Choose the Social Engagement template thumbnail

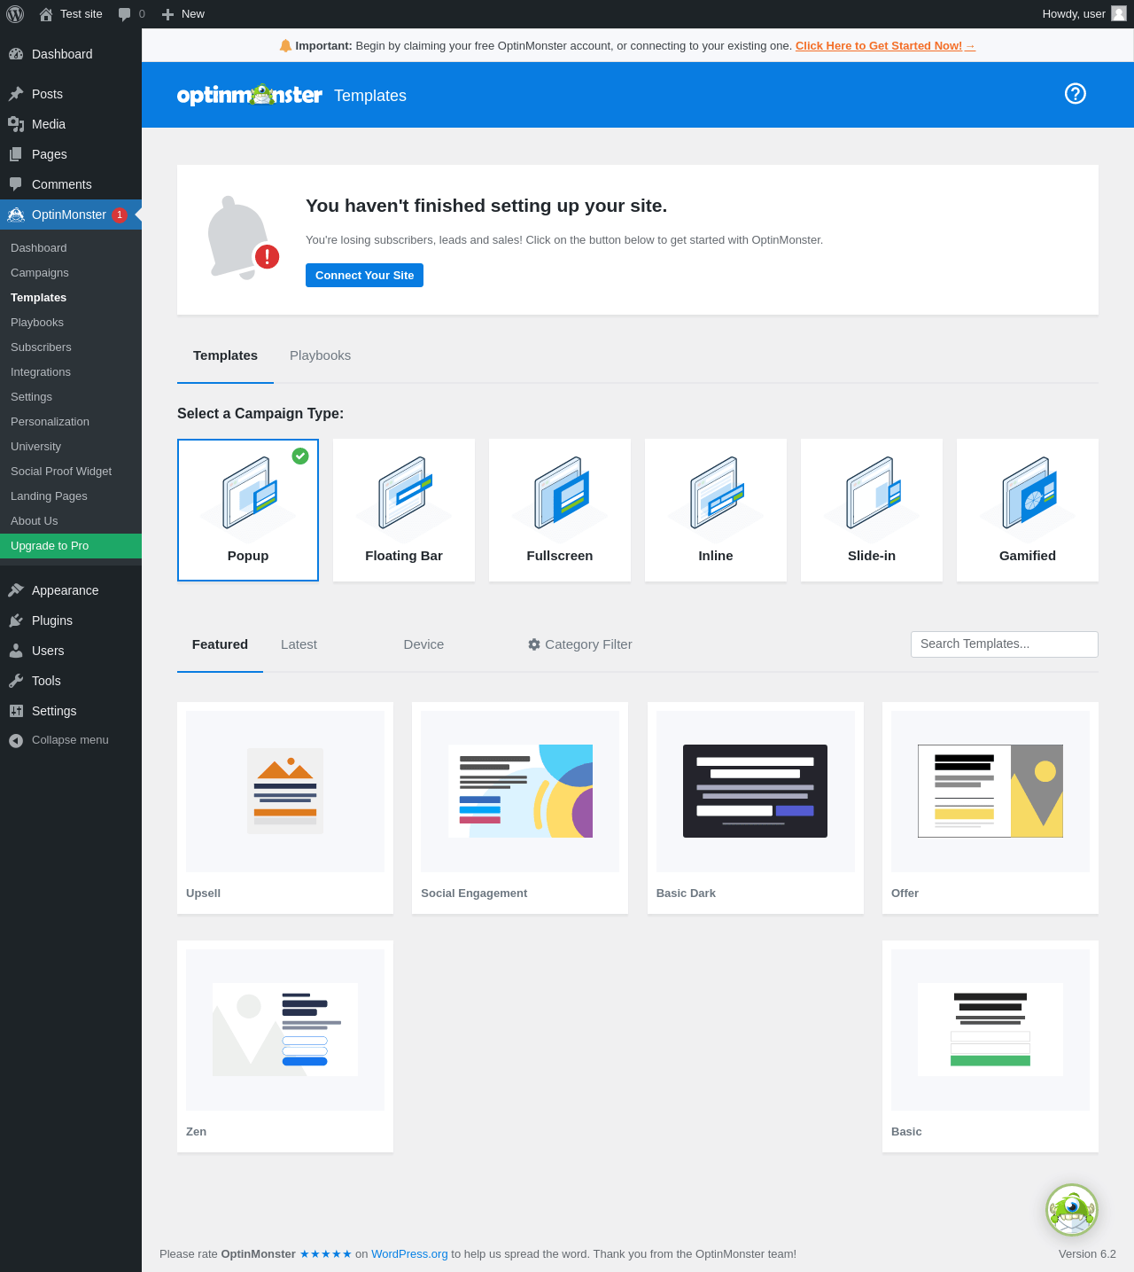(520, 792)
